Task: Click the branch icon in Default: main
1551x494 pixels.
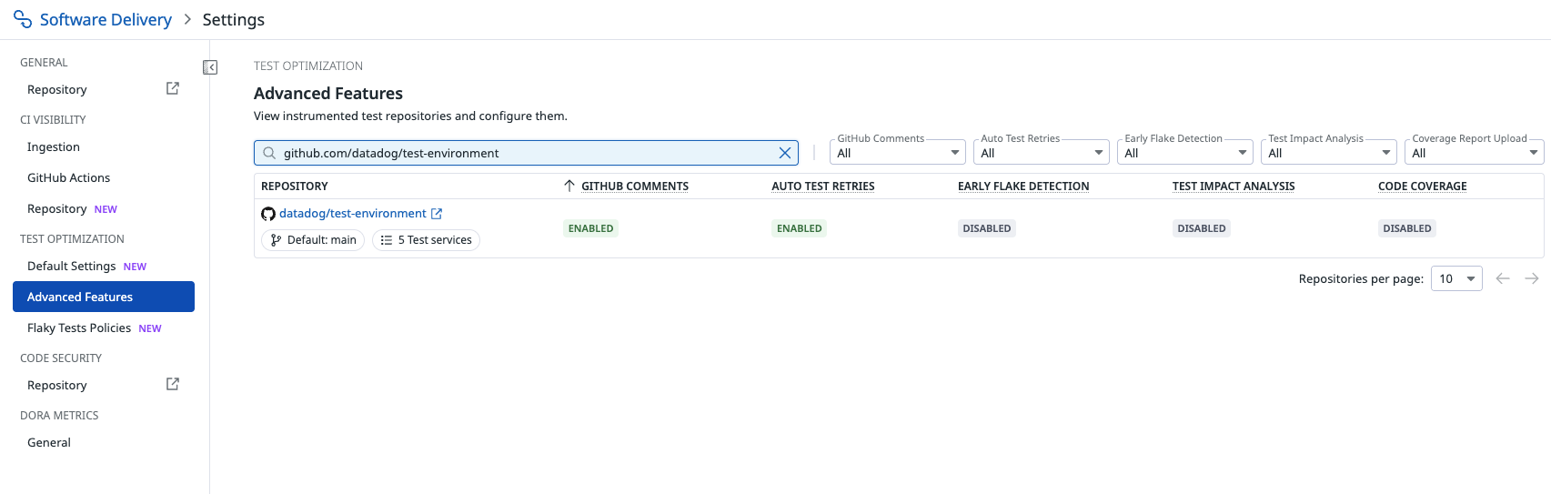Action: [277, 240]
